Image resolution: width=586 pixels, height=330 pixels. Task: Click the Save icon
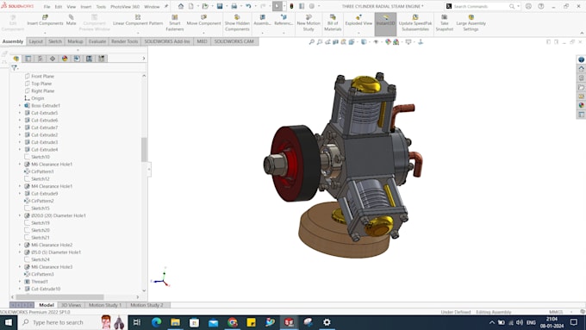[x=220, y=6]
